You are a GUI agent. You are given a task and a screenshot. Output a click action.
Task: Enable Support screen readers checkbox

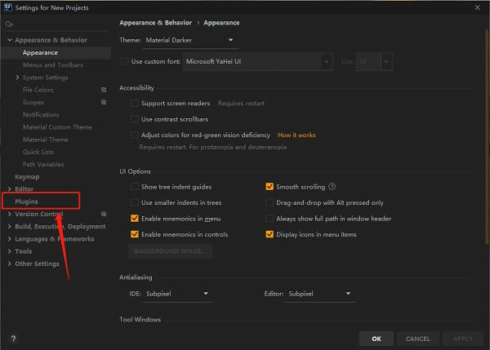pos(135,103)
